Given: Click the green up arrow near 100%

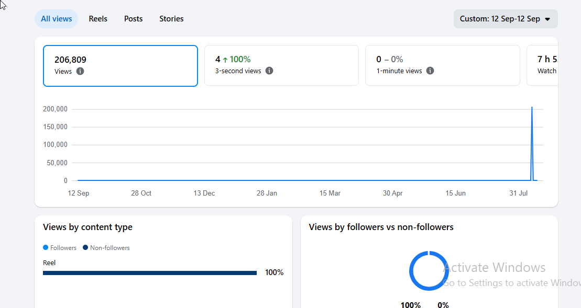Looking at the screenshot, I should (x=225, y=60).
